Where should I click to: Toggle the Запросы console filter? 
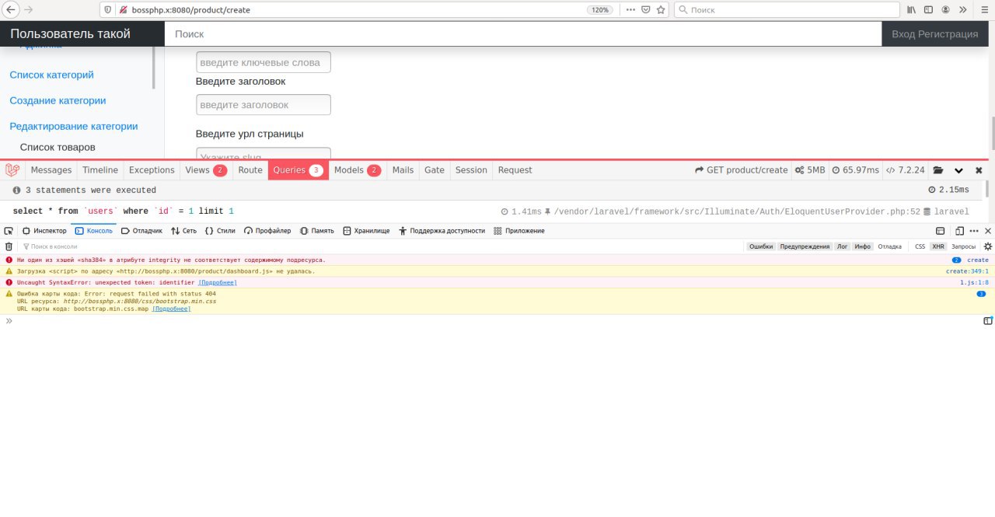click(964, 246)
